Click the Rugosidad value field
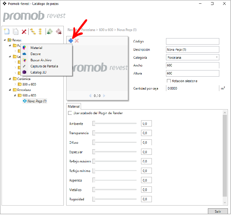 (146, 199)
